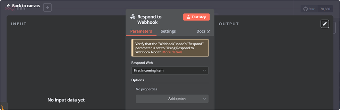Click Back to canvas text
340x110 pixels.
(x=26, y=6)
